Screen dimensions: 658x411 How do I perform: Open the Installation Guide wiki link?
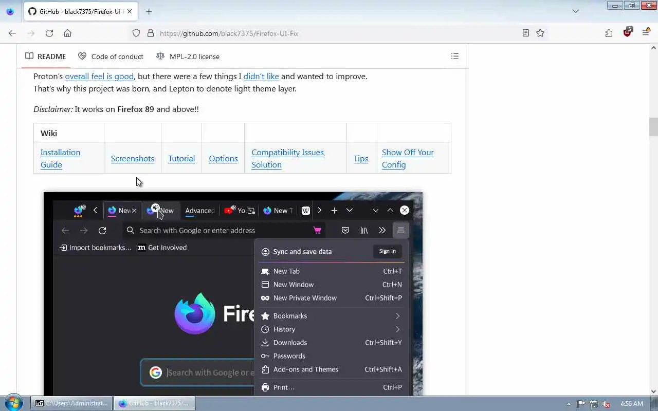pyautogui.click(x=60, y=158)
